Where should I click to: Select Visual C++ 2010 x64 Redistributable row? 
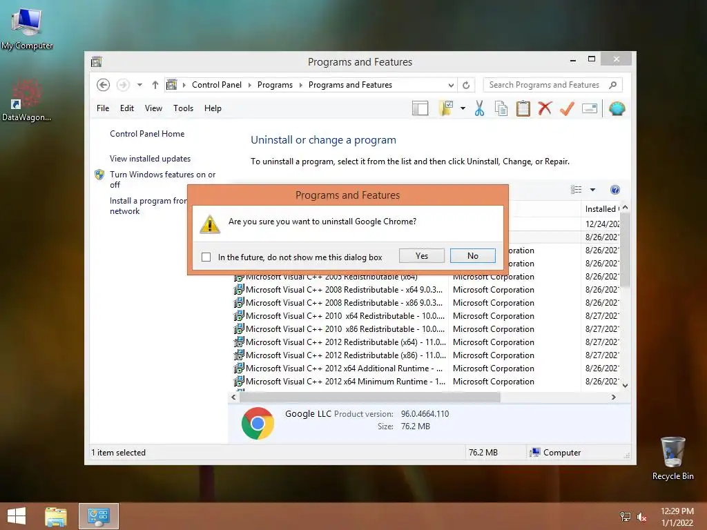[426, 316]
